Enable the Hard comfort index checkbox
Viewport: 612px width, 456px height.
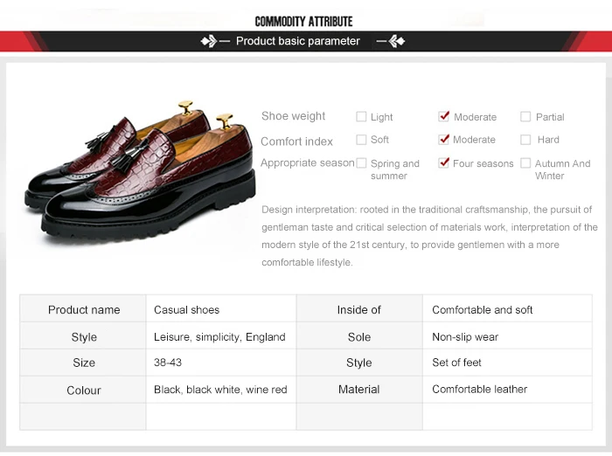[525, 140]
